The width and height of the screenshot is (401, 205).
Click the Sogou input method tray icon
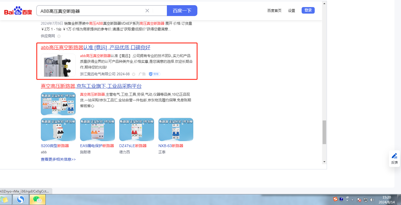coord(336,199)
